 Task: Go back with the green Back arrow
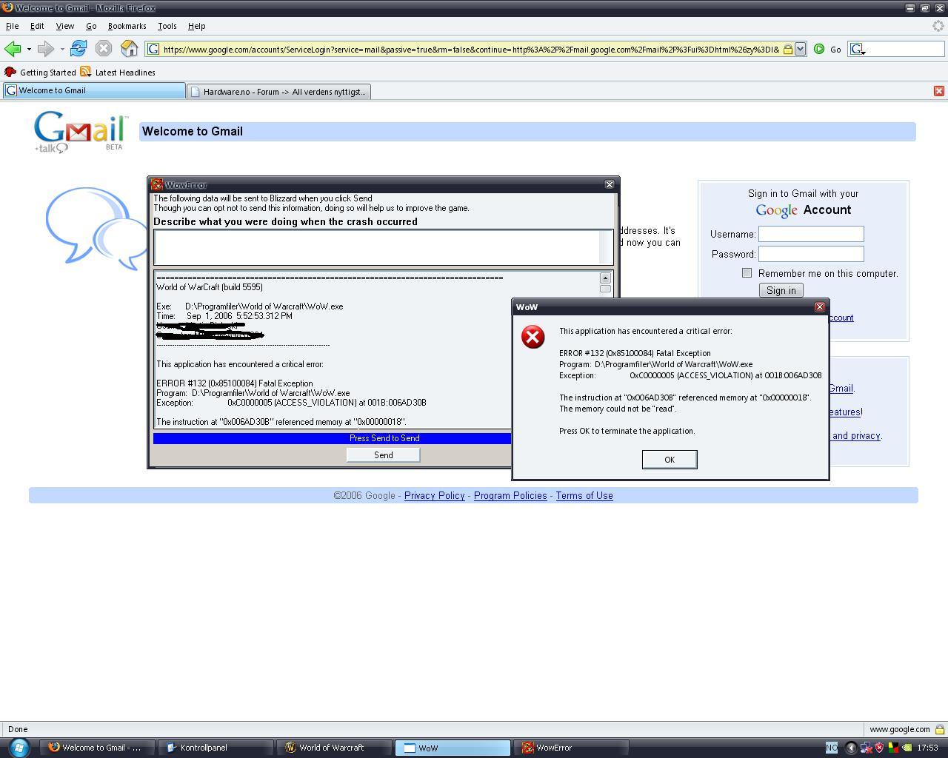pos(12,49)
